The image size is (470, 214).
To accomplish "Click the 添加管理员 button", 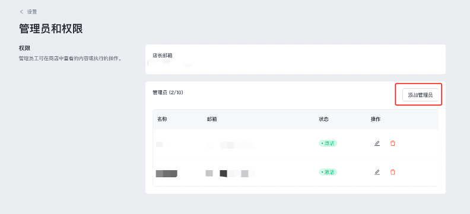I will (420, 95).
